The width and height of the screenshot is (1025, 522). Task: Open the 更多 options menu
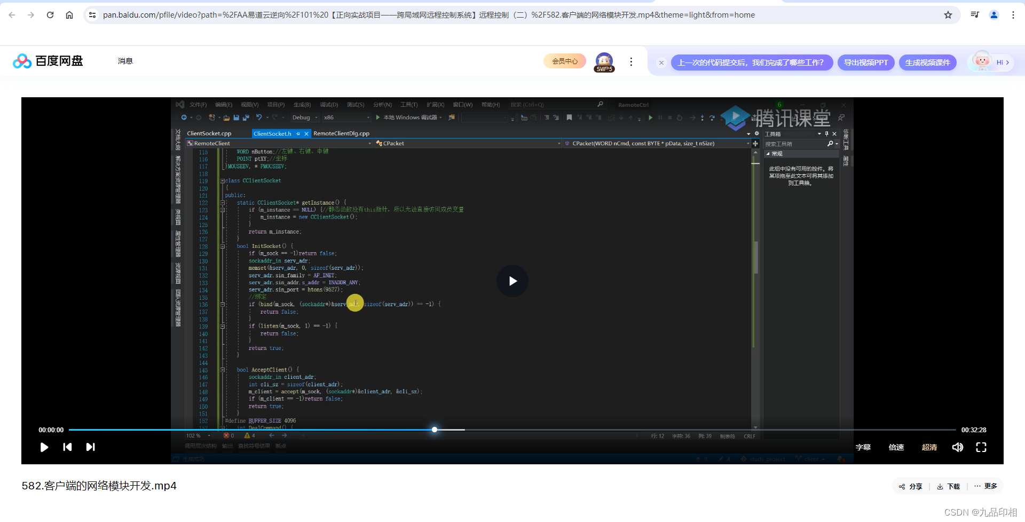tap(985, 486)
